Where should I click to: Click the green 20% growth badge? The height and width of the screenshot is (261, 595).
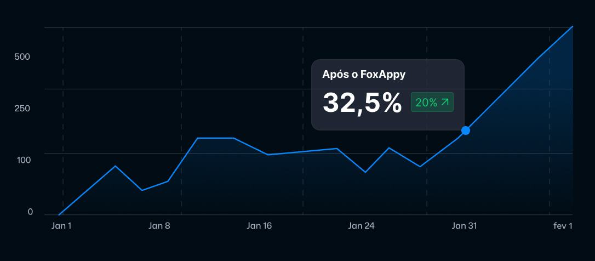coord(432,102)
